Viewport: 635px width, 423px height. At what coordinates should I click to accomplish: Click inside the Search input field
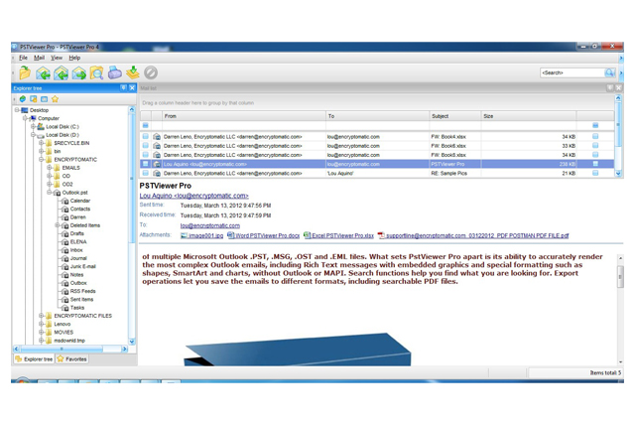pos(572,72)
